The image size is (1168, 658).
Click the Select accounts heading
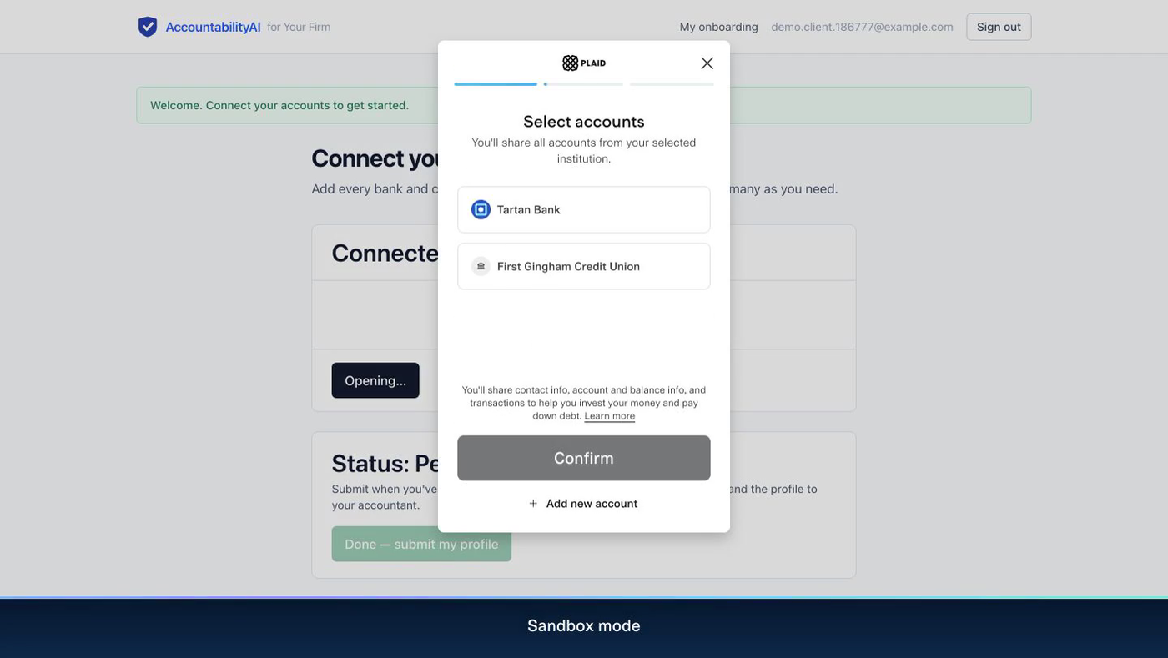pyautogui.click(x=584, y=122)
